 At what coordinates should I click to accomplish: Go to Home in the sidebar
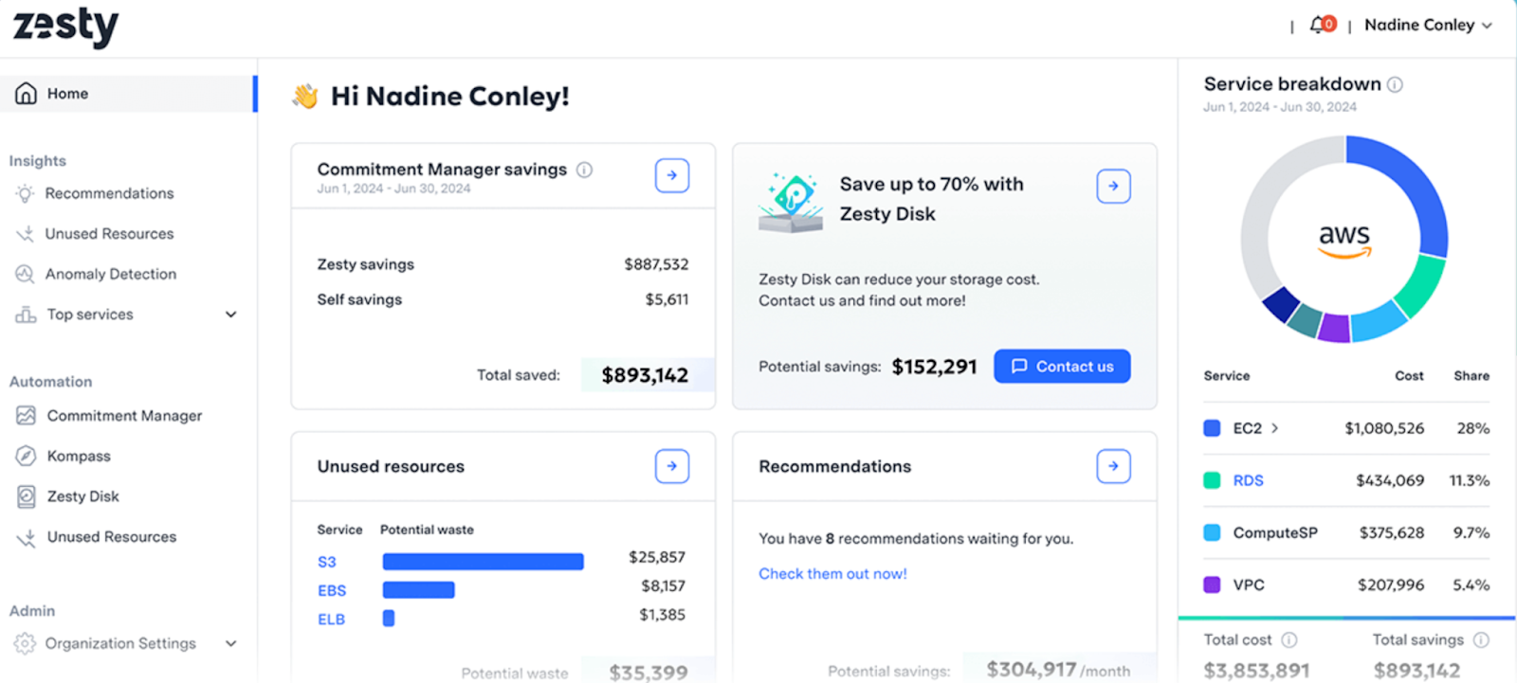(x=128, y=94)
